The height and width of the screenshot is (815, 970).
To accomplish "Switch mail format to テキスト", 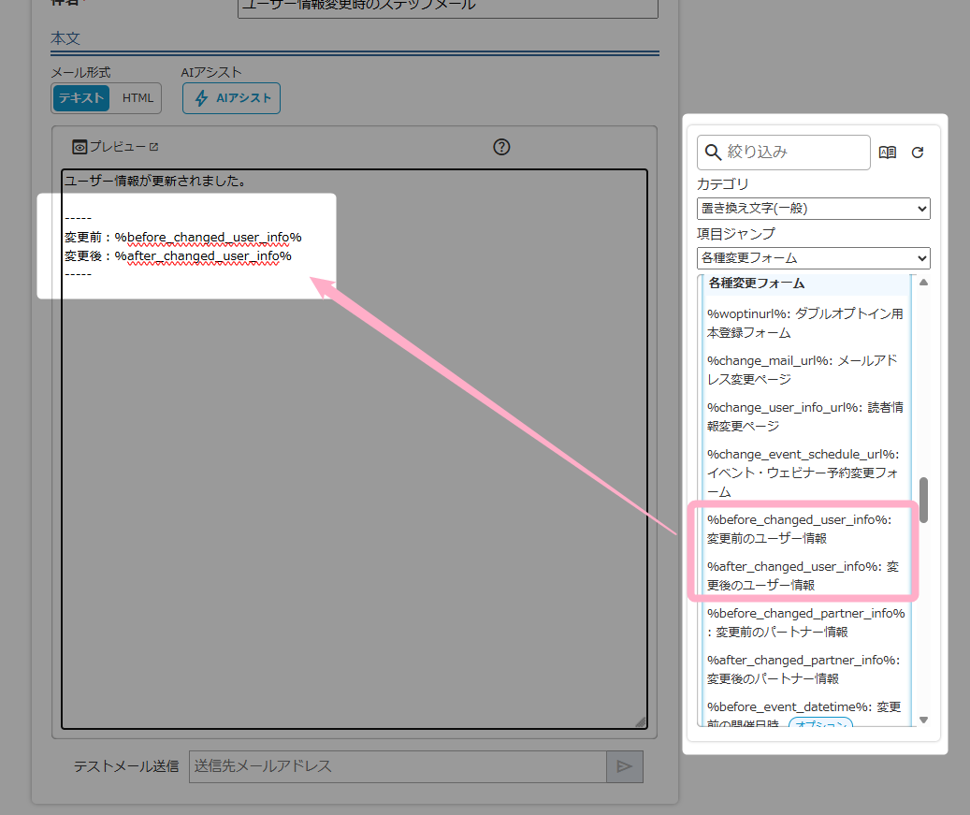I will pos(81,98).
